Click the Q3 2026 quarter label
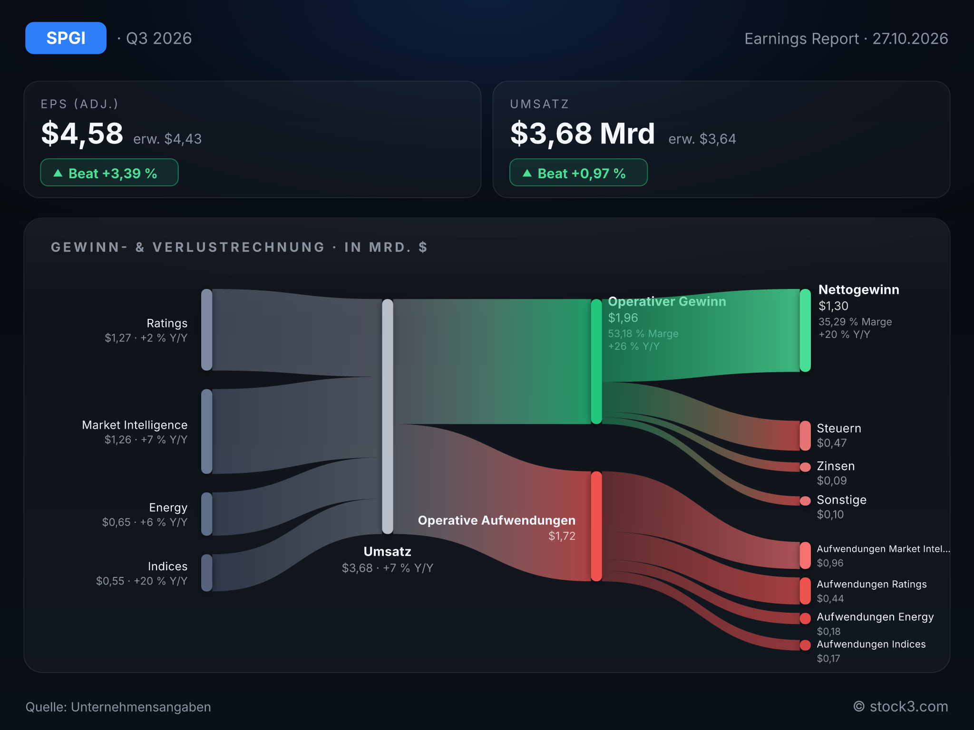974x730 pixels. pyautogui.click(x=159, y=38)
